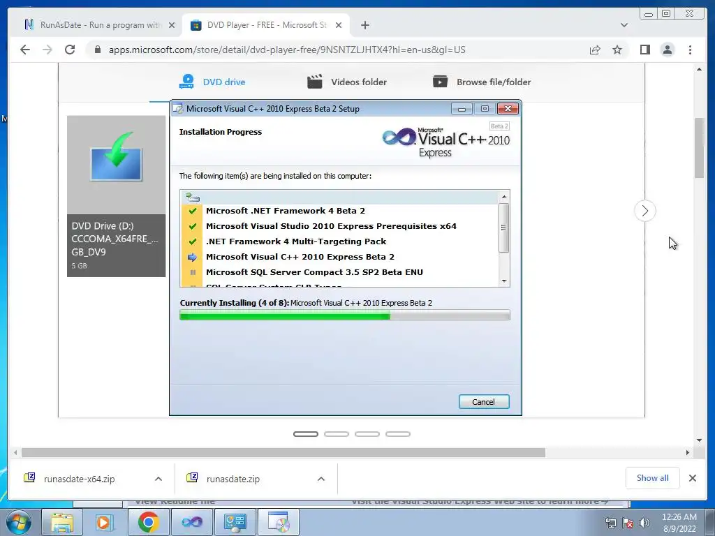
Task: Switch to DVD Player Microsoft Store tab
Action: click(x=266, y=25)
